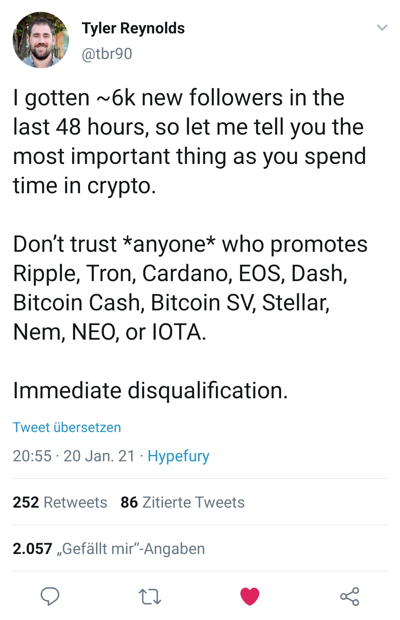This screenshot has height=620, width=400.
Task: Show the 2.057 Gefällt mir-Angaben list
Action: (109, 549)
